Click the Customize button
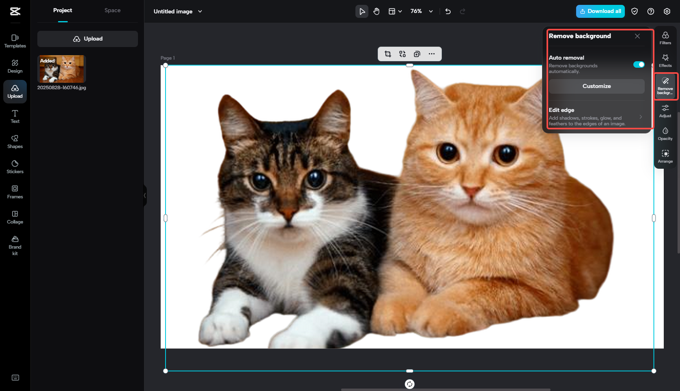This screenshot has height=391, width=680. point(596,86)
